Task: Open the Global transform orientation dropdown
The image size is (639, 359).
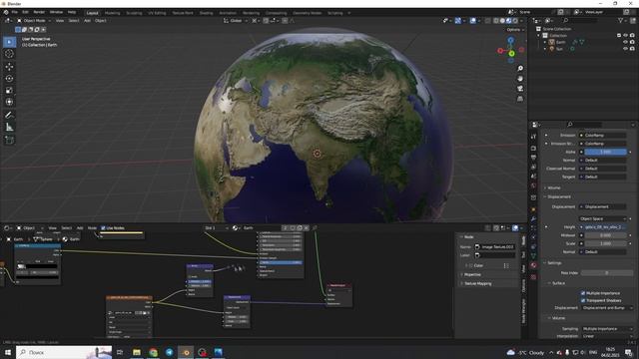Action: [236, 20]
